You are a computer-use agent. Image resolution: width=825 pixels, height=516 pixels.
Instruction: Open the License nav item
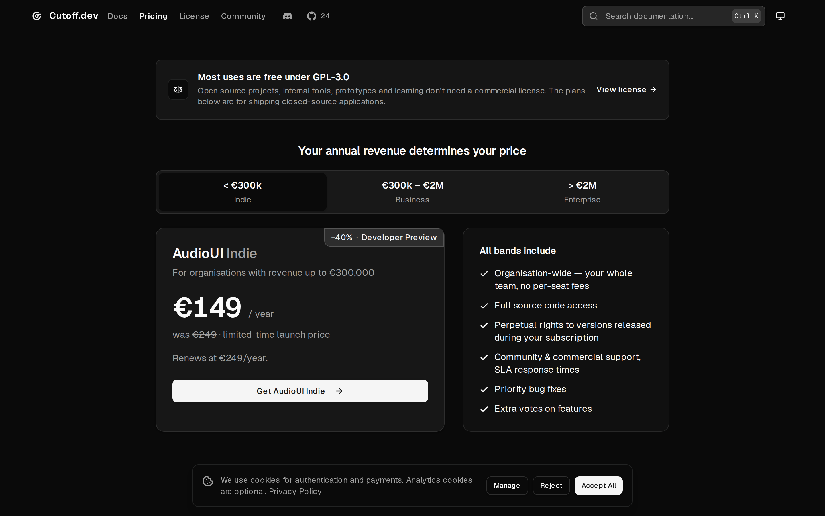point(194,16)
